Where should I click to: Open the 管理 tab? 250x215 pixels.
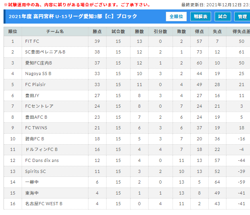point(243,17)
